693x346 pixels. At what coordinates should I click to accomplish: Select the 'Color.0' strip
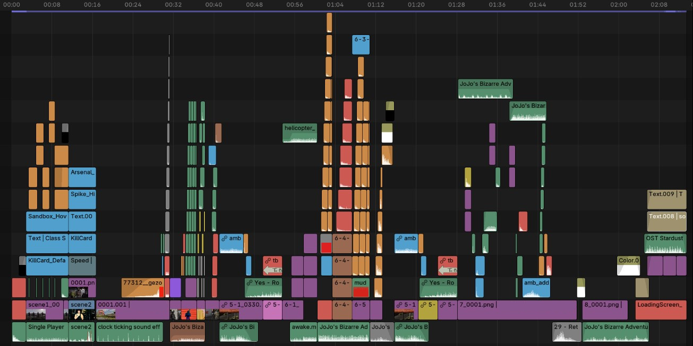628,266
